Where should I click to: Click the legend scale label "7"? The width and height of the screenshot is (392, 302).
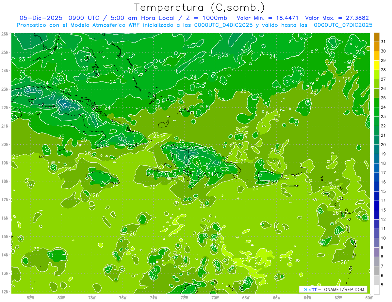tap(382, 266)
